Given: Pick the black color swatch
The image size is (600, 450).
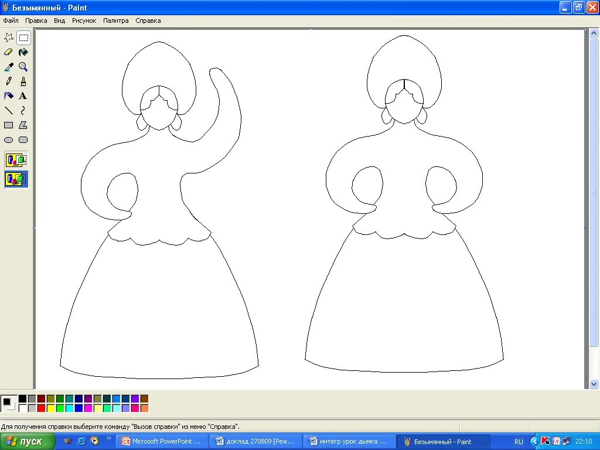Looking at the screenshot, I should tap(23, 399).
